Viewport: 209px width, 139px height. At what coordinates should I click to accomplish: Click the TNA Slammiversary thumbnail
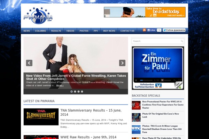41,117
